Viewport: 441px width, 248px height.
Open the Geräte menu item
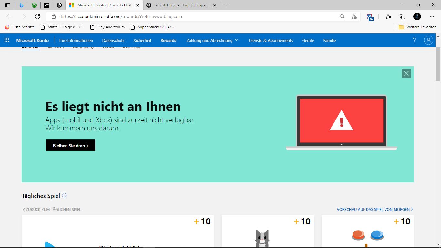(x=308, y=40)
